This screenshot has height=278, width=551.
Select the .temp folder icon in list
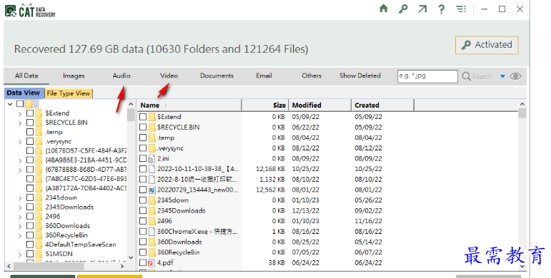point(152,138)
